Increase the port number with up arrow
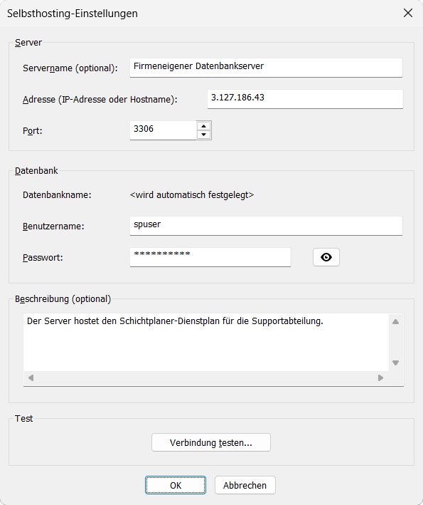423x505 pixels. coord(203,126)
